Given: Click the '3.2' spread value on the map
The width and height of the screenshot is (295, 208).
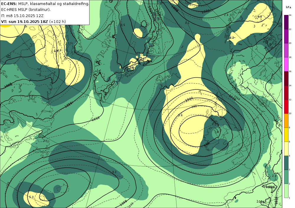Looking at the screenshot, I should (x=114, y=172).
